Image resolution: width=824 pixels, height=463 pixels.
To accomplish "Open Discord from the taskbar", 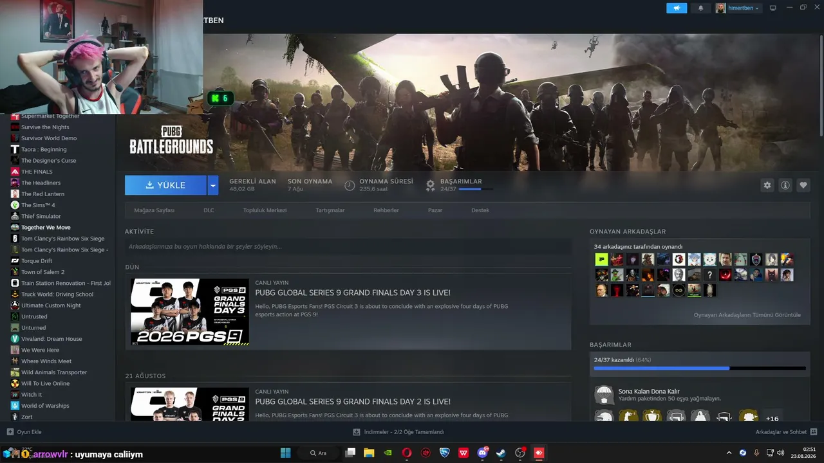I will pyautogui.click(x=482, y=453).
